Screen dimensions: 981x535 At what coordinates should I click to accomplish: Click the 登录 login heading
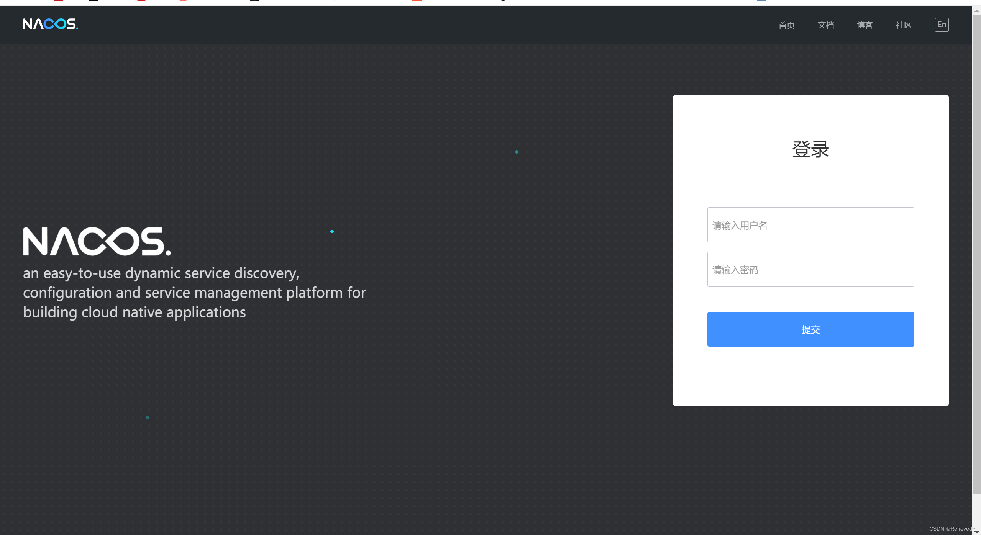pos(810,149)
